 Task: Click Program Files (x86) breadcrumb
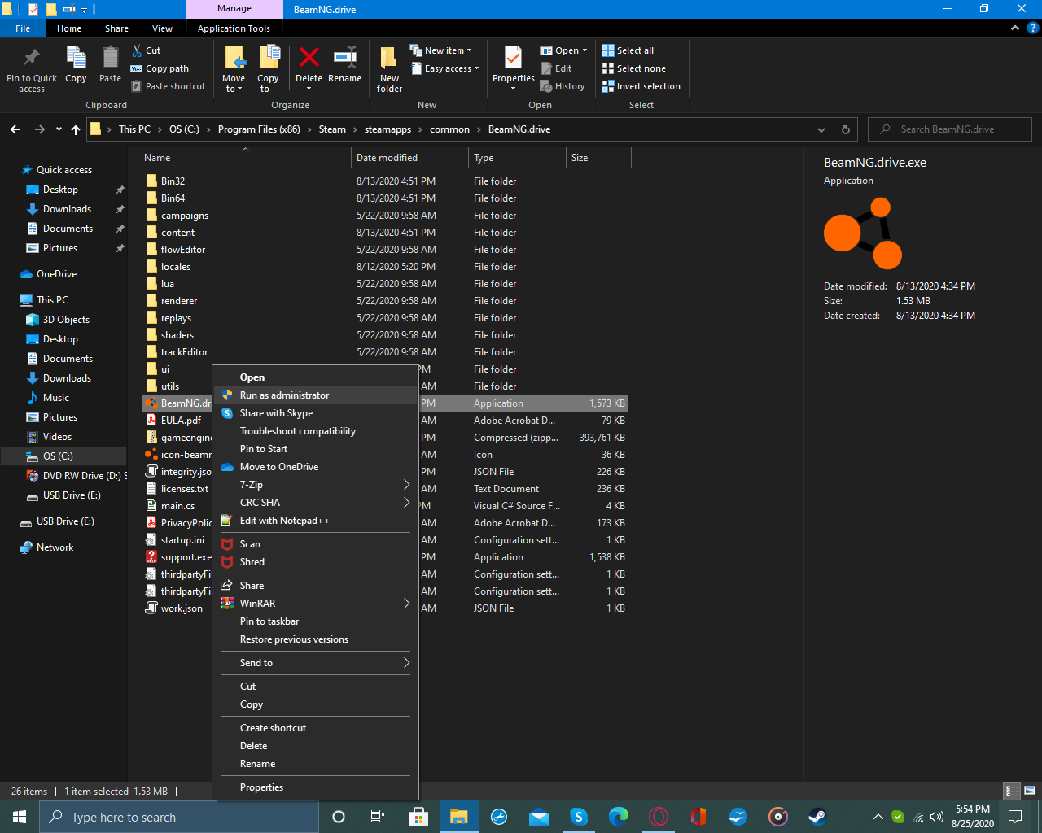pyautogui.click(x=259, y=129)
